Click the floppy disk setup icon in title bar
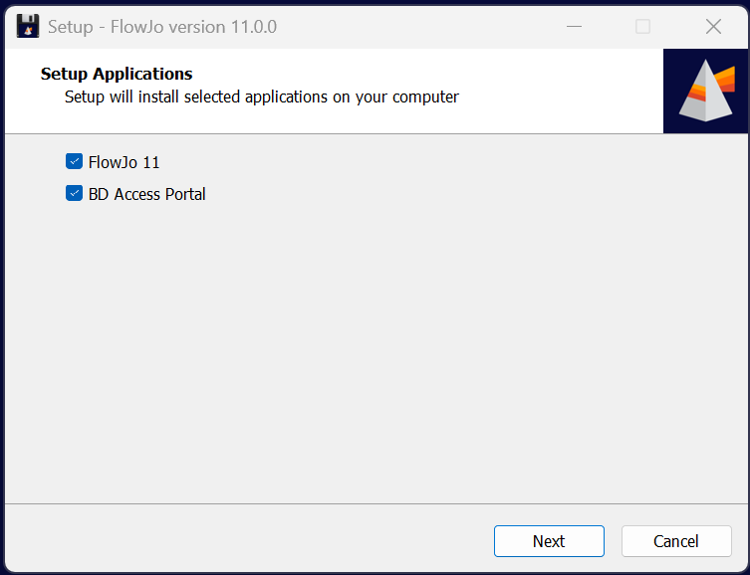This screenshot has height=575, width=750. [28, 27]
